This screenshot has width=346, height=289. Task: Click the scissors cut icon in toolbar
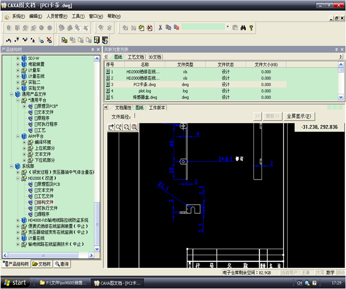click(x=160, y=28)
